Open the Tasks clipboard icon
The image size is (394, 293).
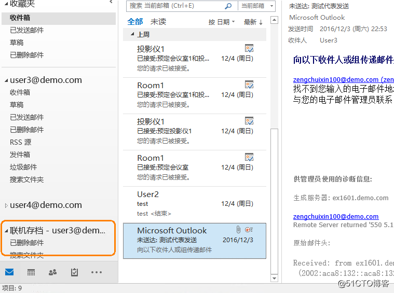(74, 272)
